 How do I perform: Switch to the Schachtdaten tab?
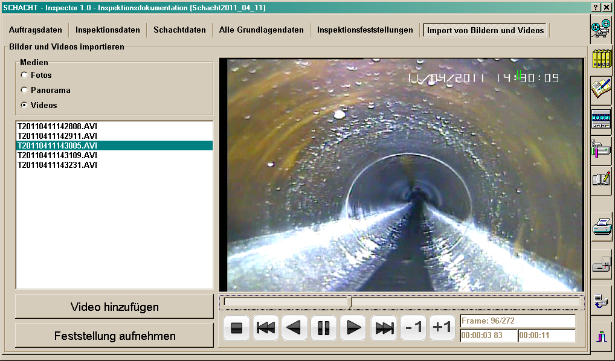point(181,29)
